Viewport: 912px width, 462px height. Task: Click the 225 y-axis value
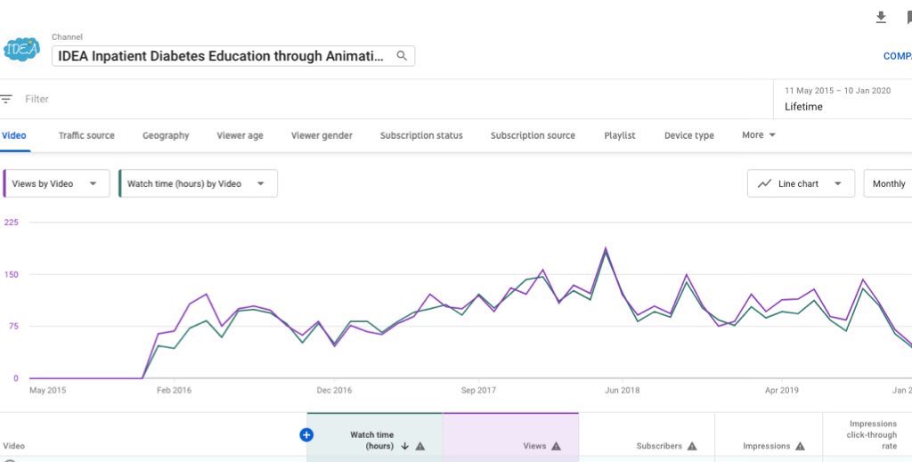pos(11,222)
